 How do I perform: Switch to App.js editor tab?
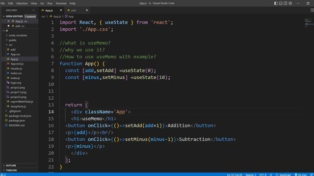click(x=49, y=10)
